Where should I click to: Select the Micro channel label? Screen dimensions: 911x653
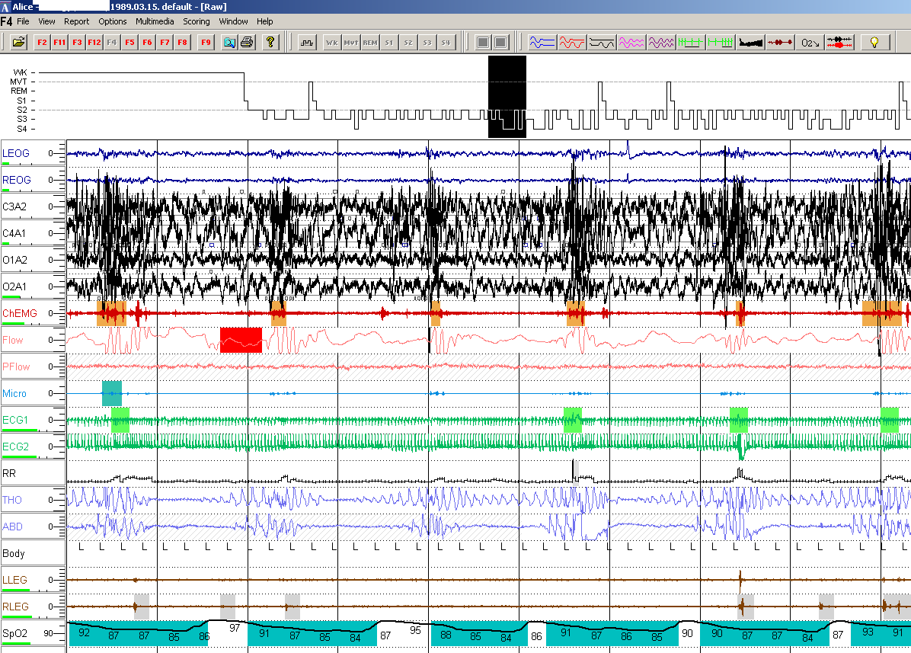(x=14, y=393)
